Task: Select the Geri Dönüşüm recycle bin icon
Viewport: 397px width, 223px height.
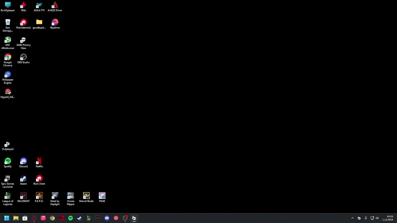Action: point(8,25)
